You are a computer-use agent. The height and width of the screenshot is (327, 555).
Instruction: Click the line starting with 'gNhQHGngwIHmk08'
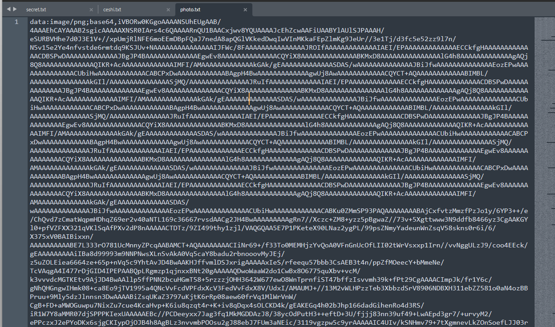pos(279,288)
